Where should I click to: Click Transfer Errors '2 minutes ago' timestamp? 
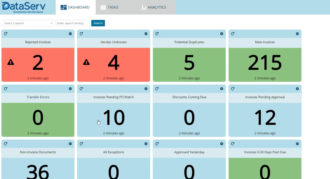coord(38,133)
